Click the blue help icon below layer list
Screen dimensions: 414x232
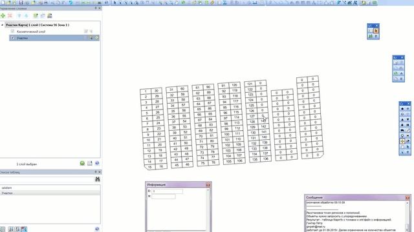click(x=97, y=163)
